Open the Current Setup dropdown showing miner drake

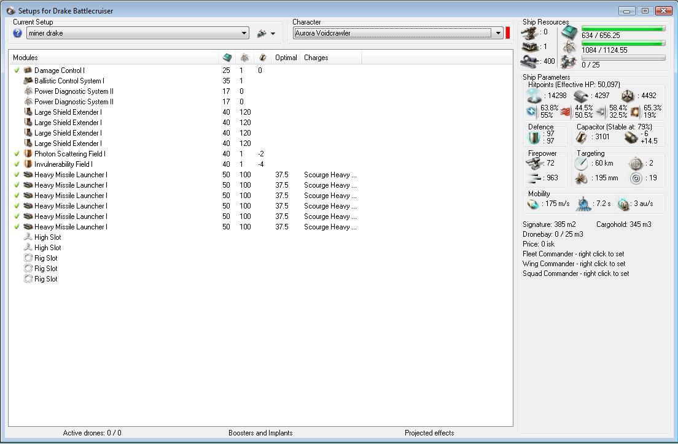[138, 33]
